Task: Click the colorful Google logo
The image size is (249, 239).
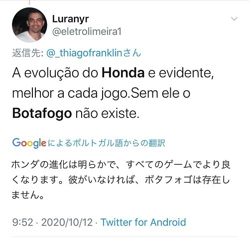Action: tap(29, 143)
